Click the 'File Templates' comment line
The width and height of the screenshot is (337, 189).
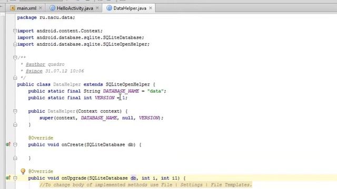(145, 185)
